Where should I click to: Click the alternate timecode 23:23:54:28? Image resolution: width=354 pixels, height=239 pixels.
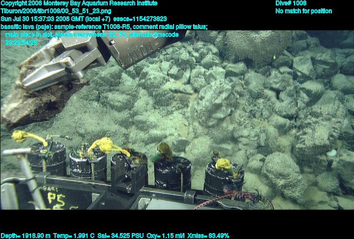pos(21,42)
